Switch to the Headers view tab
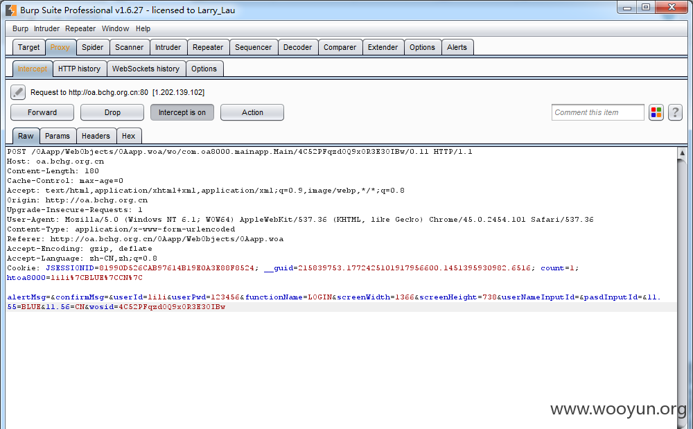 (96, 136)
